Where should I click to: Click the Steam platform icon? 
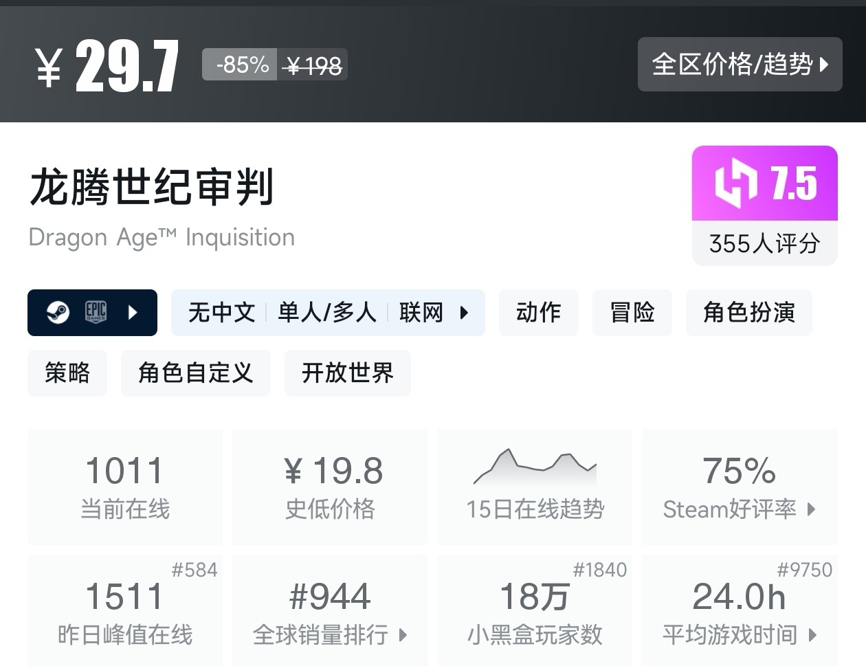(58, 313)
